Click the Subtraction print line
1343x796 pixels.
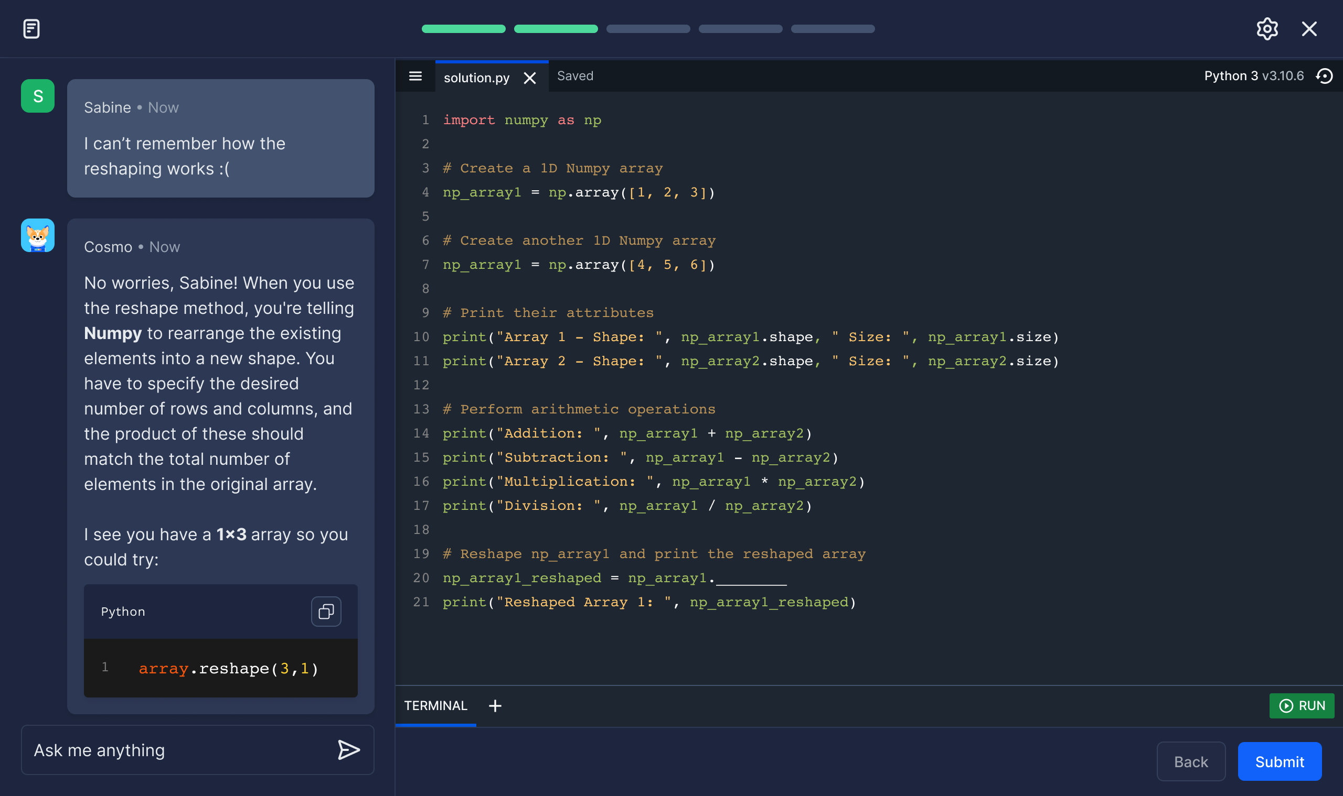(x=641, y=458)
